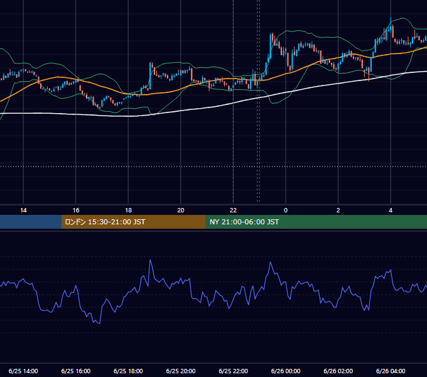The image size is (427, 377).
Task: Click the hour label 2 on time axis
Action: [x=338, y=210]
